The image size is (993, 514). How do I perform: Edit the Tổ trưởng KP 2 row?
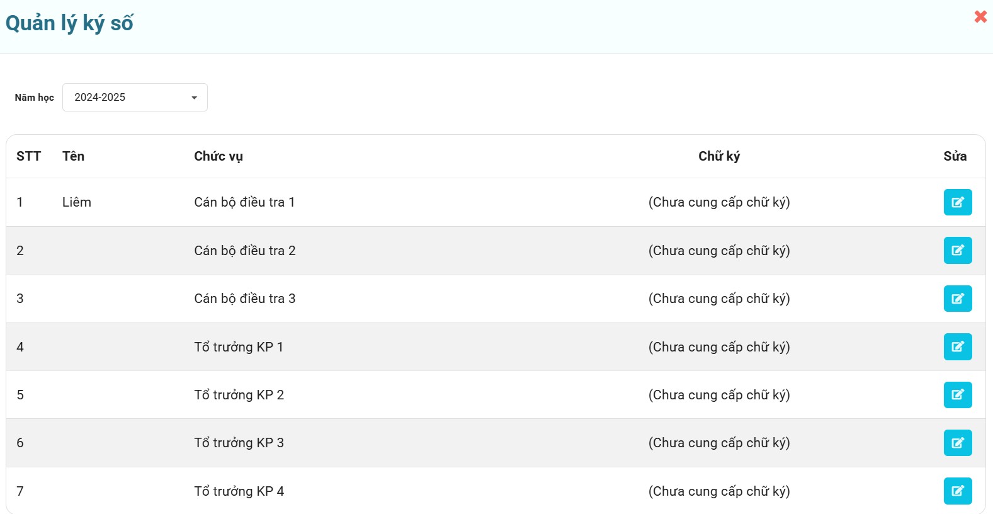957,395
